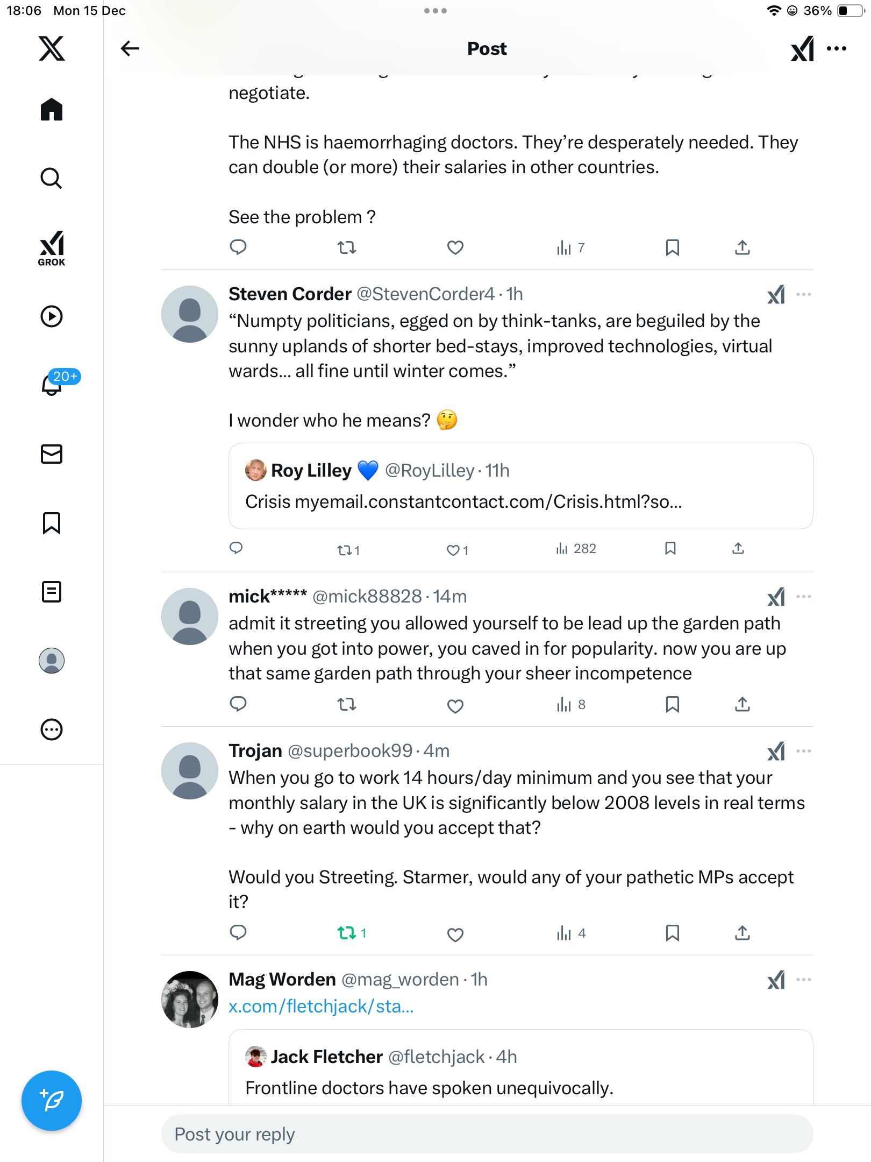This screenshot has width=871, height=1162.
Task: Open direct messages envelope icon
Action: pos(52,454)
